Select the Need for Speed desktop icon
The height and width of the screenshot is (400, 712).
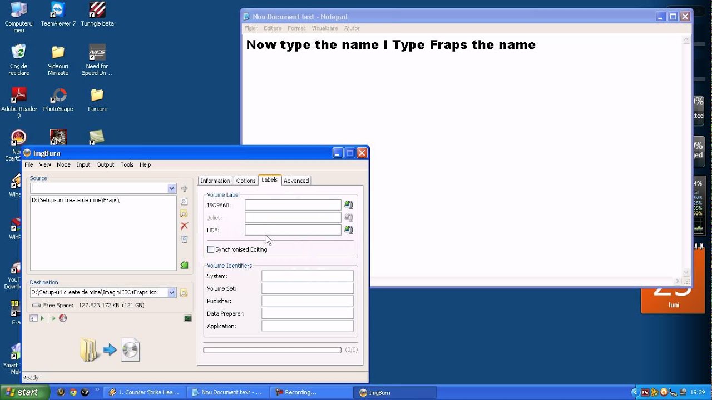(x=97, y=60)
